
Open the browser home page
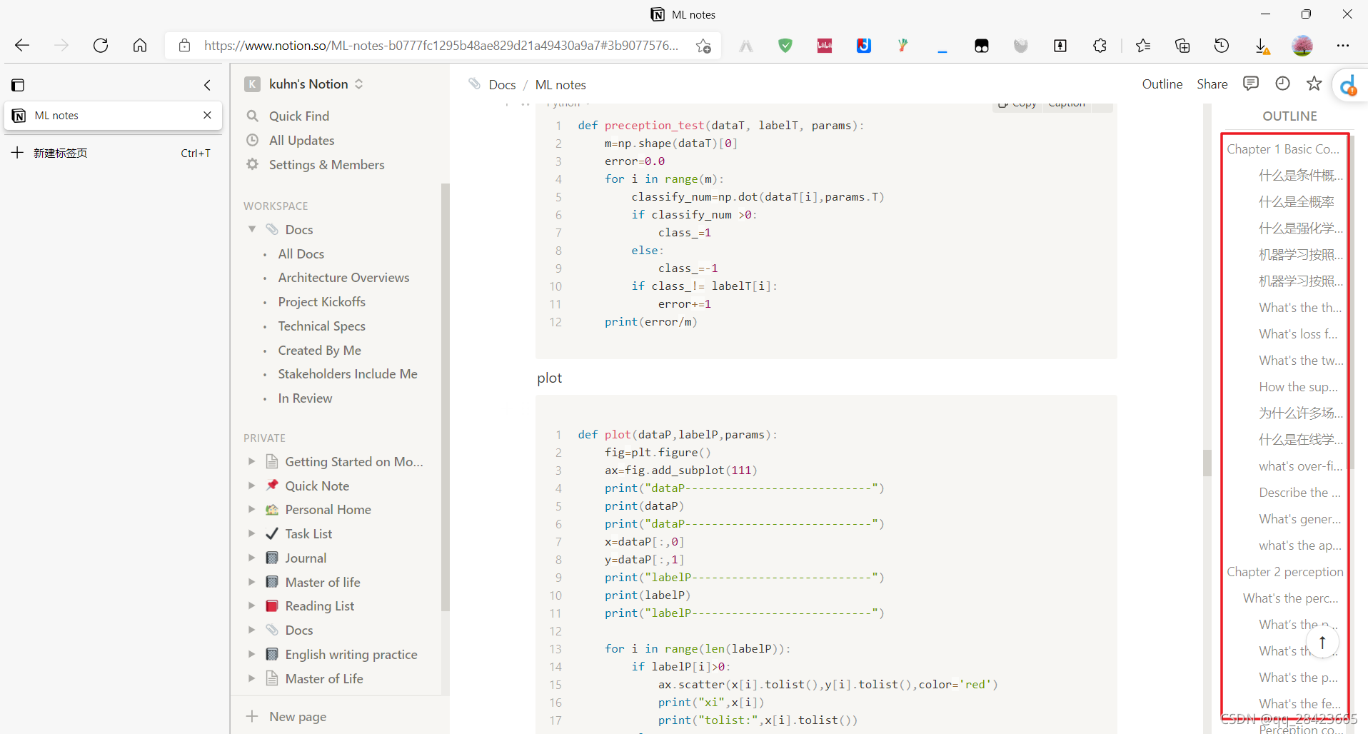pyautogui.click(x=140, y=46)
